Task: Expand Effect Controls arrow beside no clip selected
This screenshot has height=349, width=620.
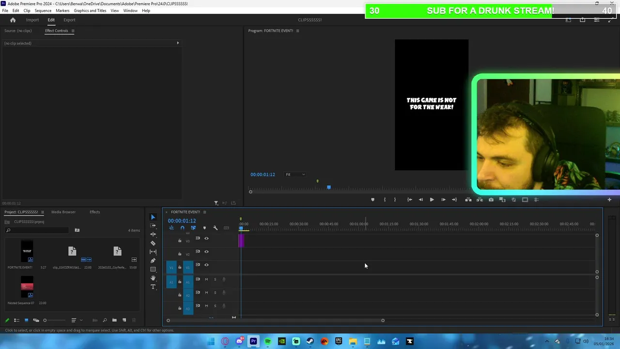Action: [x=178, y=43]
